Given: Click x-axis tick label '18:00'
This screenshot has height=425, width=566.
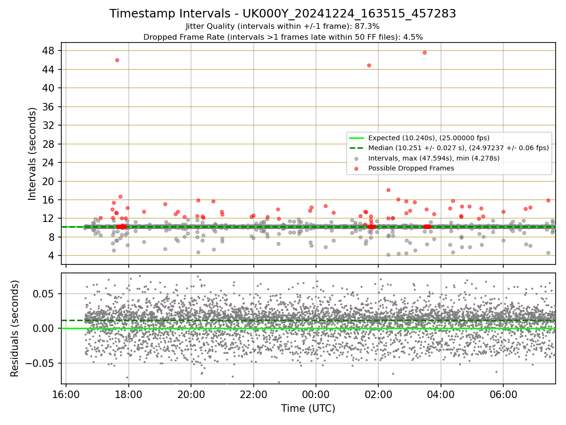Looking at the screenshot, I should click(129, 394).
